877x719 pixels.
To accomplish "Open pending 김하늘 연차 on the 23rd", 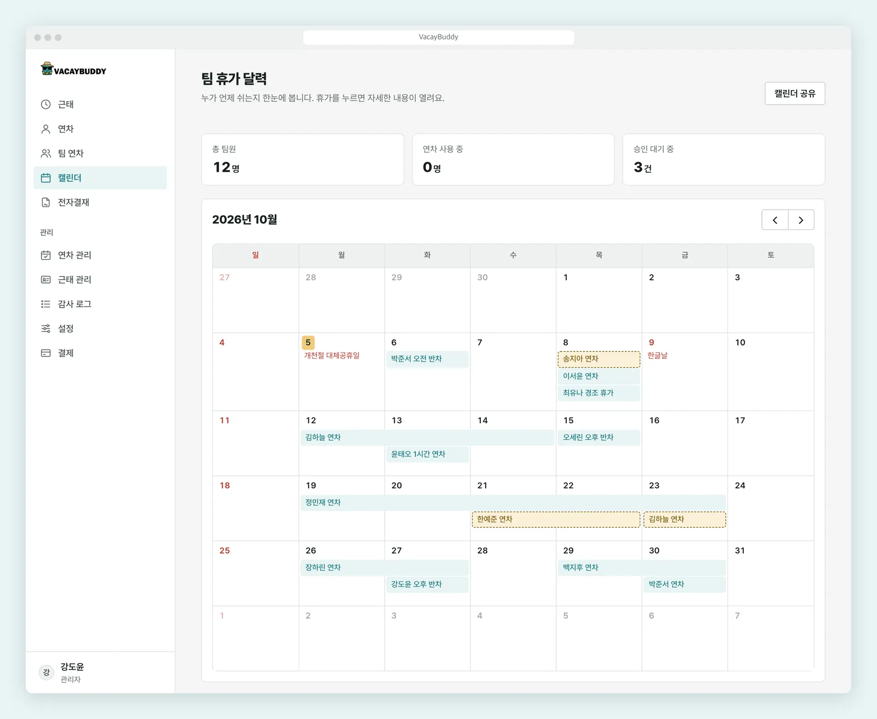I will point(685,520).
